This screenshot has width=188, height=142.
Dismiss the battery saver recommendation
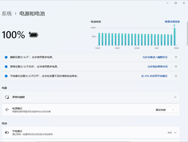(x=176, y=76)
